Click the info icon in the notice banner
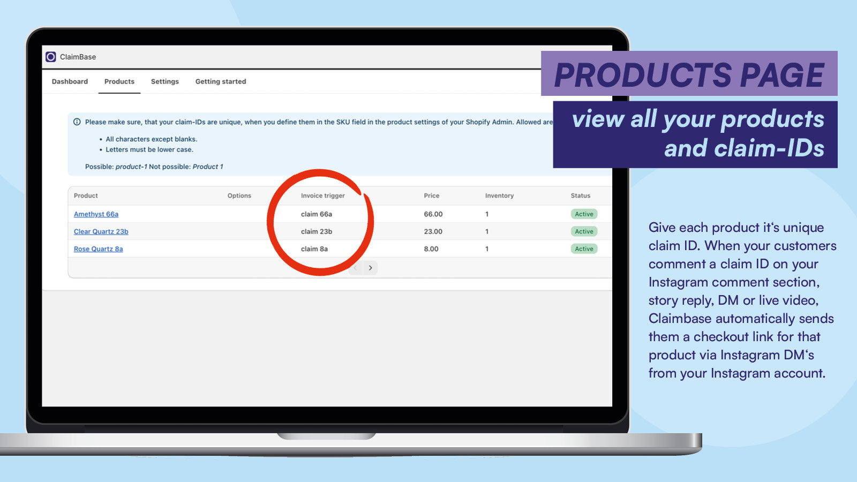 tap(77, 122)
